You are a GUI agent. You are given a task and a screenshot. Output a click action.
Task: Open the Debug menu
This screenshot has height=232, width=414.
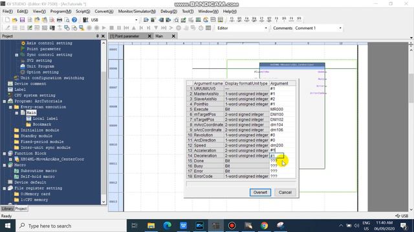[169, 12]
